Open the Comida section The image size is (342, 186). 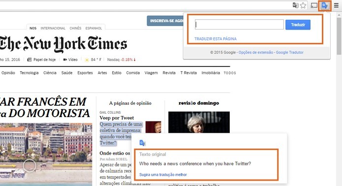[x=133, y=73]
